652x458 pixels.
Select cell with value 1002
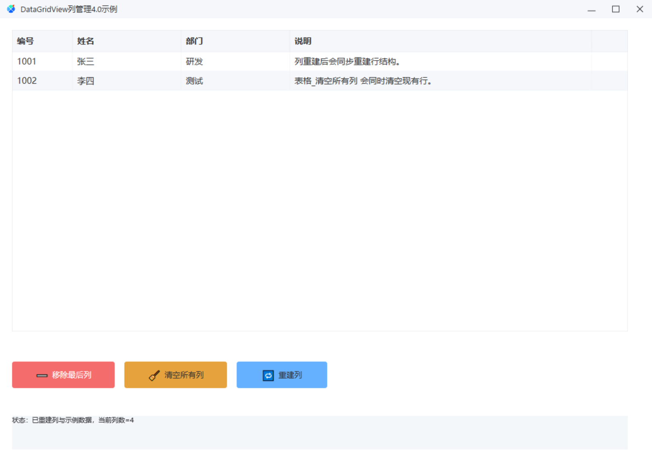(42, 81)
